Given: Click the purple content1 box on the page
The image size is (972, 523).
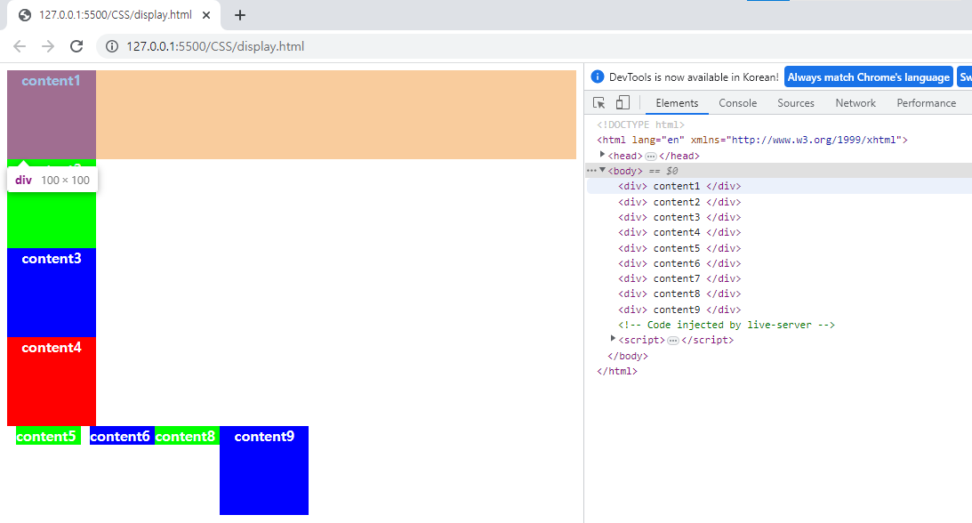Looking at the screenshot, I should click(52, 115).
